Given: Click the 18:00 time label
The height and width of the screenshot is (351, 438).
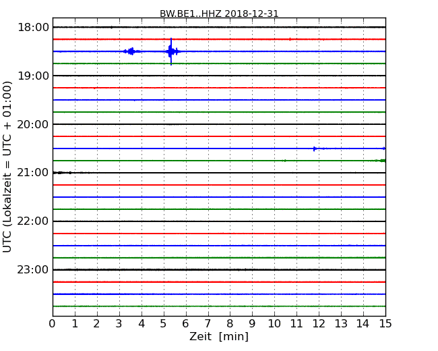Looking at the screenshot, I should pyautogui.click(x=34, y=28).
